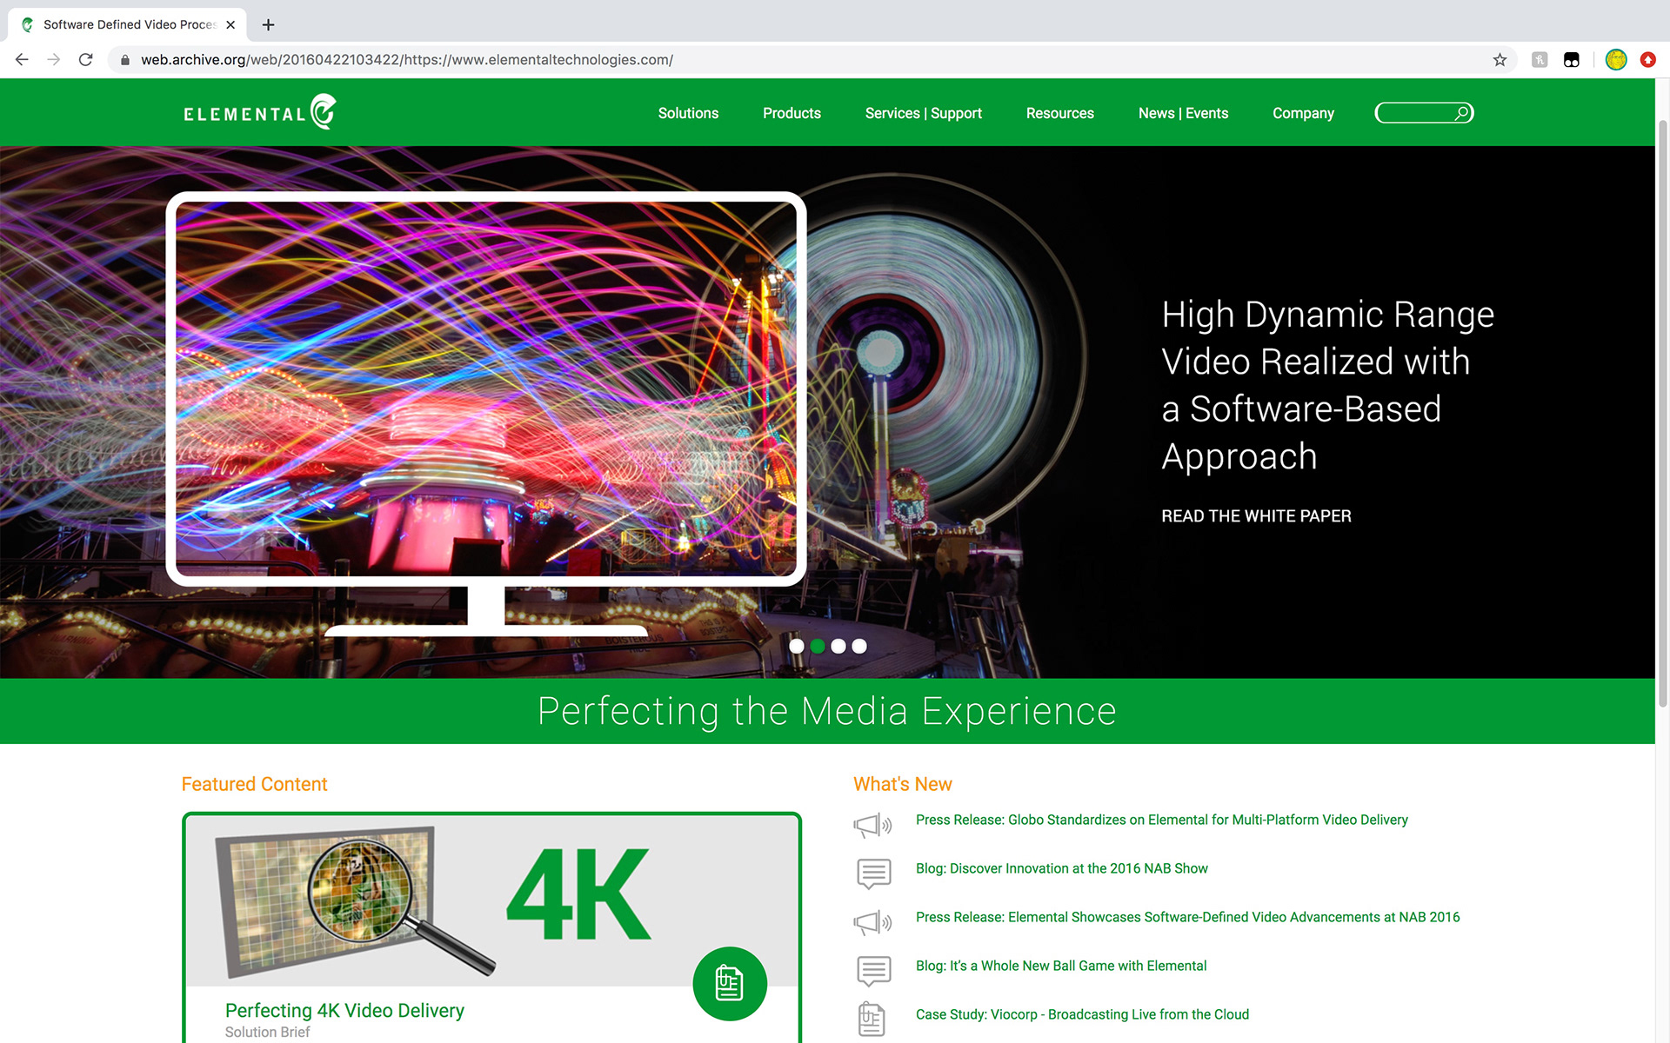Open the Globo Standardizes on Elemental press release
The height and width of the screenshot is (1043, 1670).
pos(1161,820)
